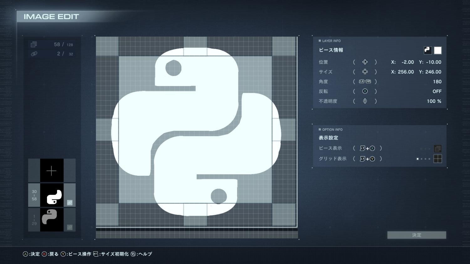Viewport: 470px width, 264px height.
Task: Click the 反転 flip row label
Action: (x=323, y=91)
